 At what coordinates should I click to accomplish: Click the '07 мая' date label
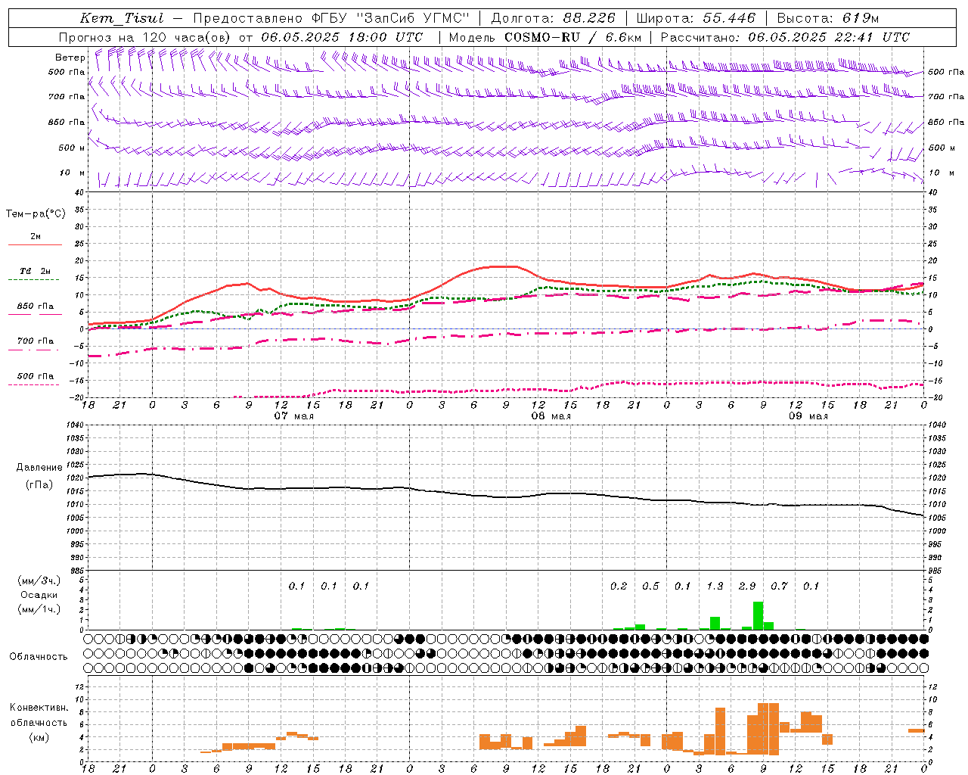pos(294,416)
